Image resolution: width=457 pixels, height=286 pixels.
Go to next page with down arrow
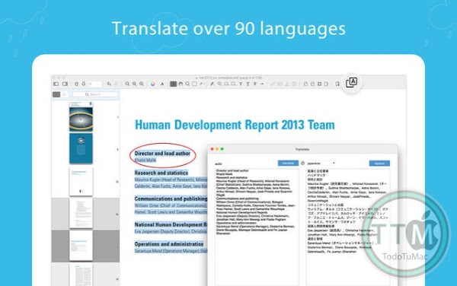click(x=83, y=84)
